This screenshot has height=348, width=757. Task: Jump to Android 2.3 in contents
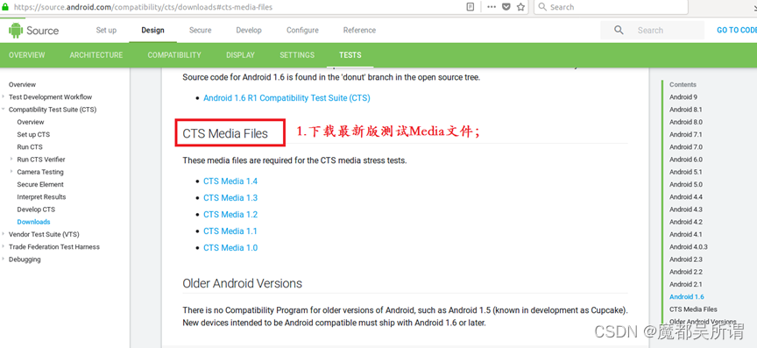(686, 259)
